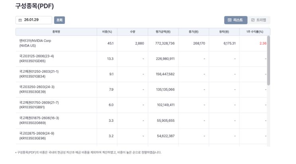
Task: Click valuation amount 226,980,911
Action: (x=165, y=59)
